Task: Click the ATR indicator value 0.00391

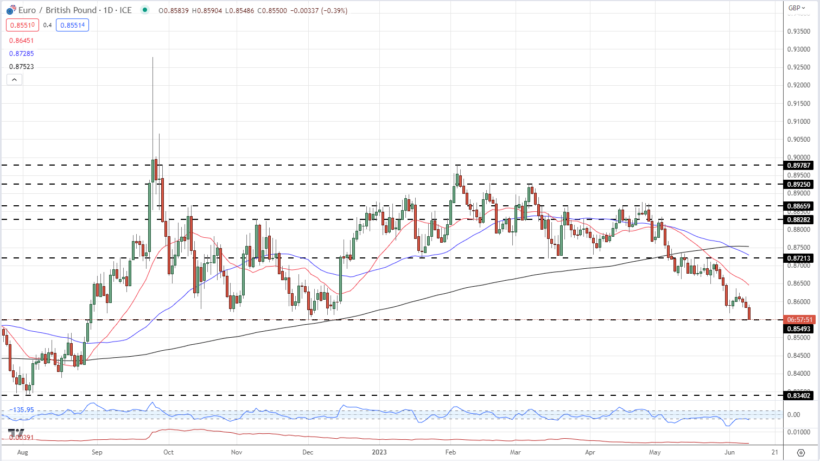Action: pos(21,438)
